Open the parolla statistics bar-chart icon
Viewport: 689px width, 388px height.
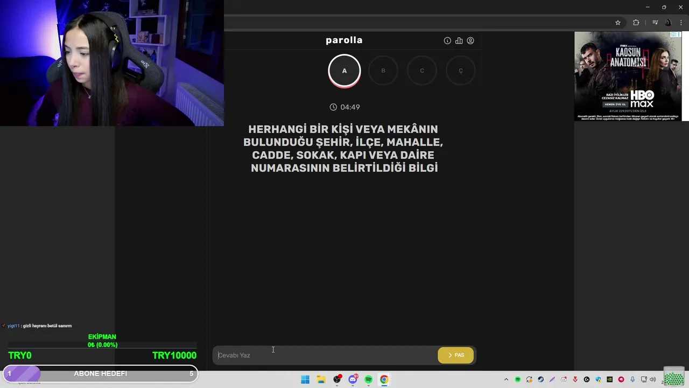[x=459, y=40]
